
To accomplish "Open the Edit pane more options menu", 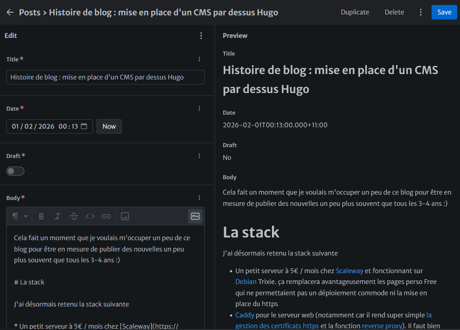I will [201, 36].
